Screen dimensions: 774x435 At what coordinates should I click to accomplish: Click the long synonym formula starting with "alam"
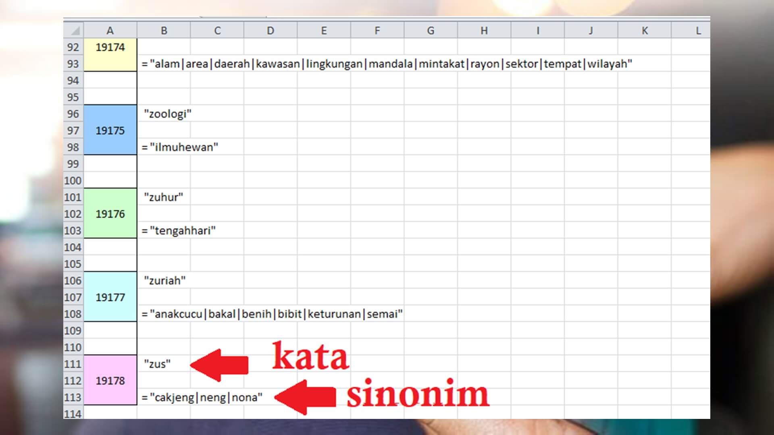pyautogui.click(x=164, y=64)
